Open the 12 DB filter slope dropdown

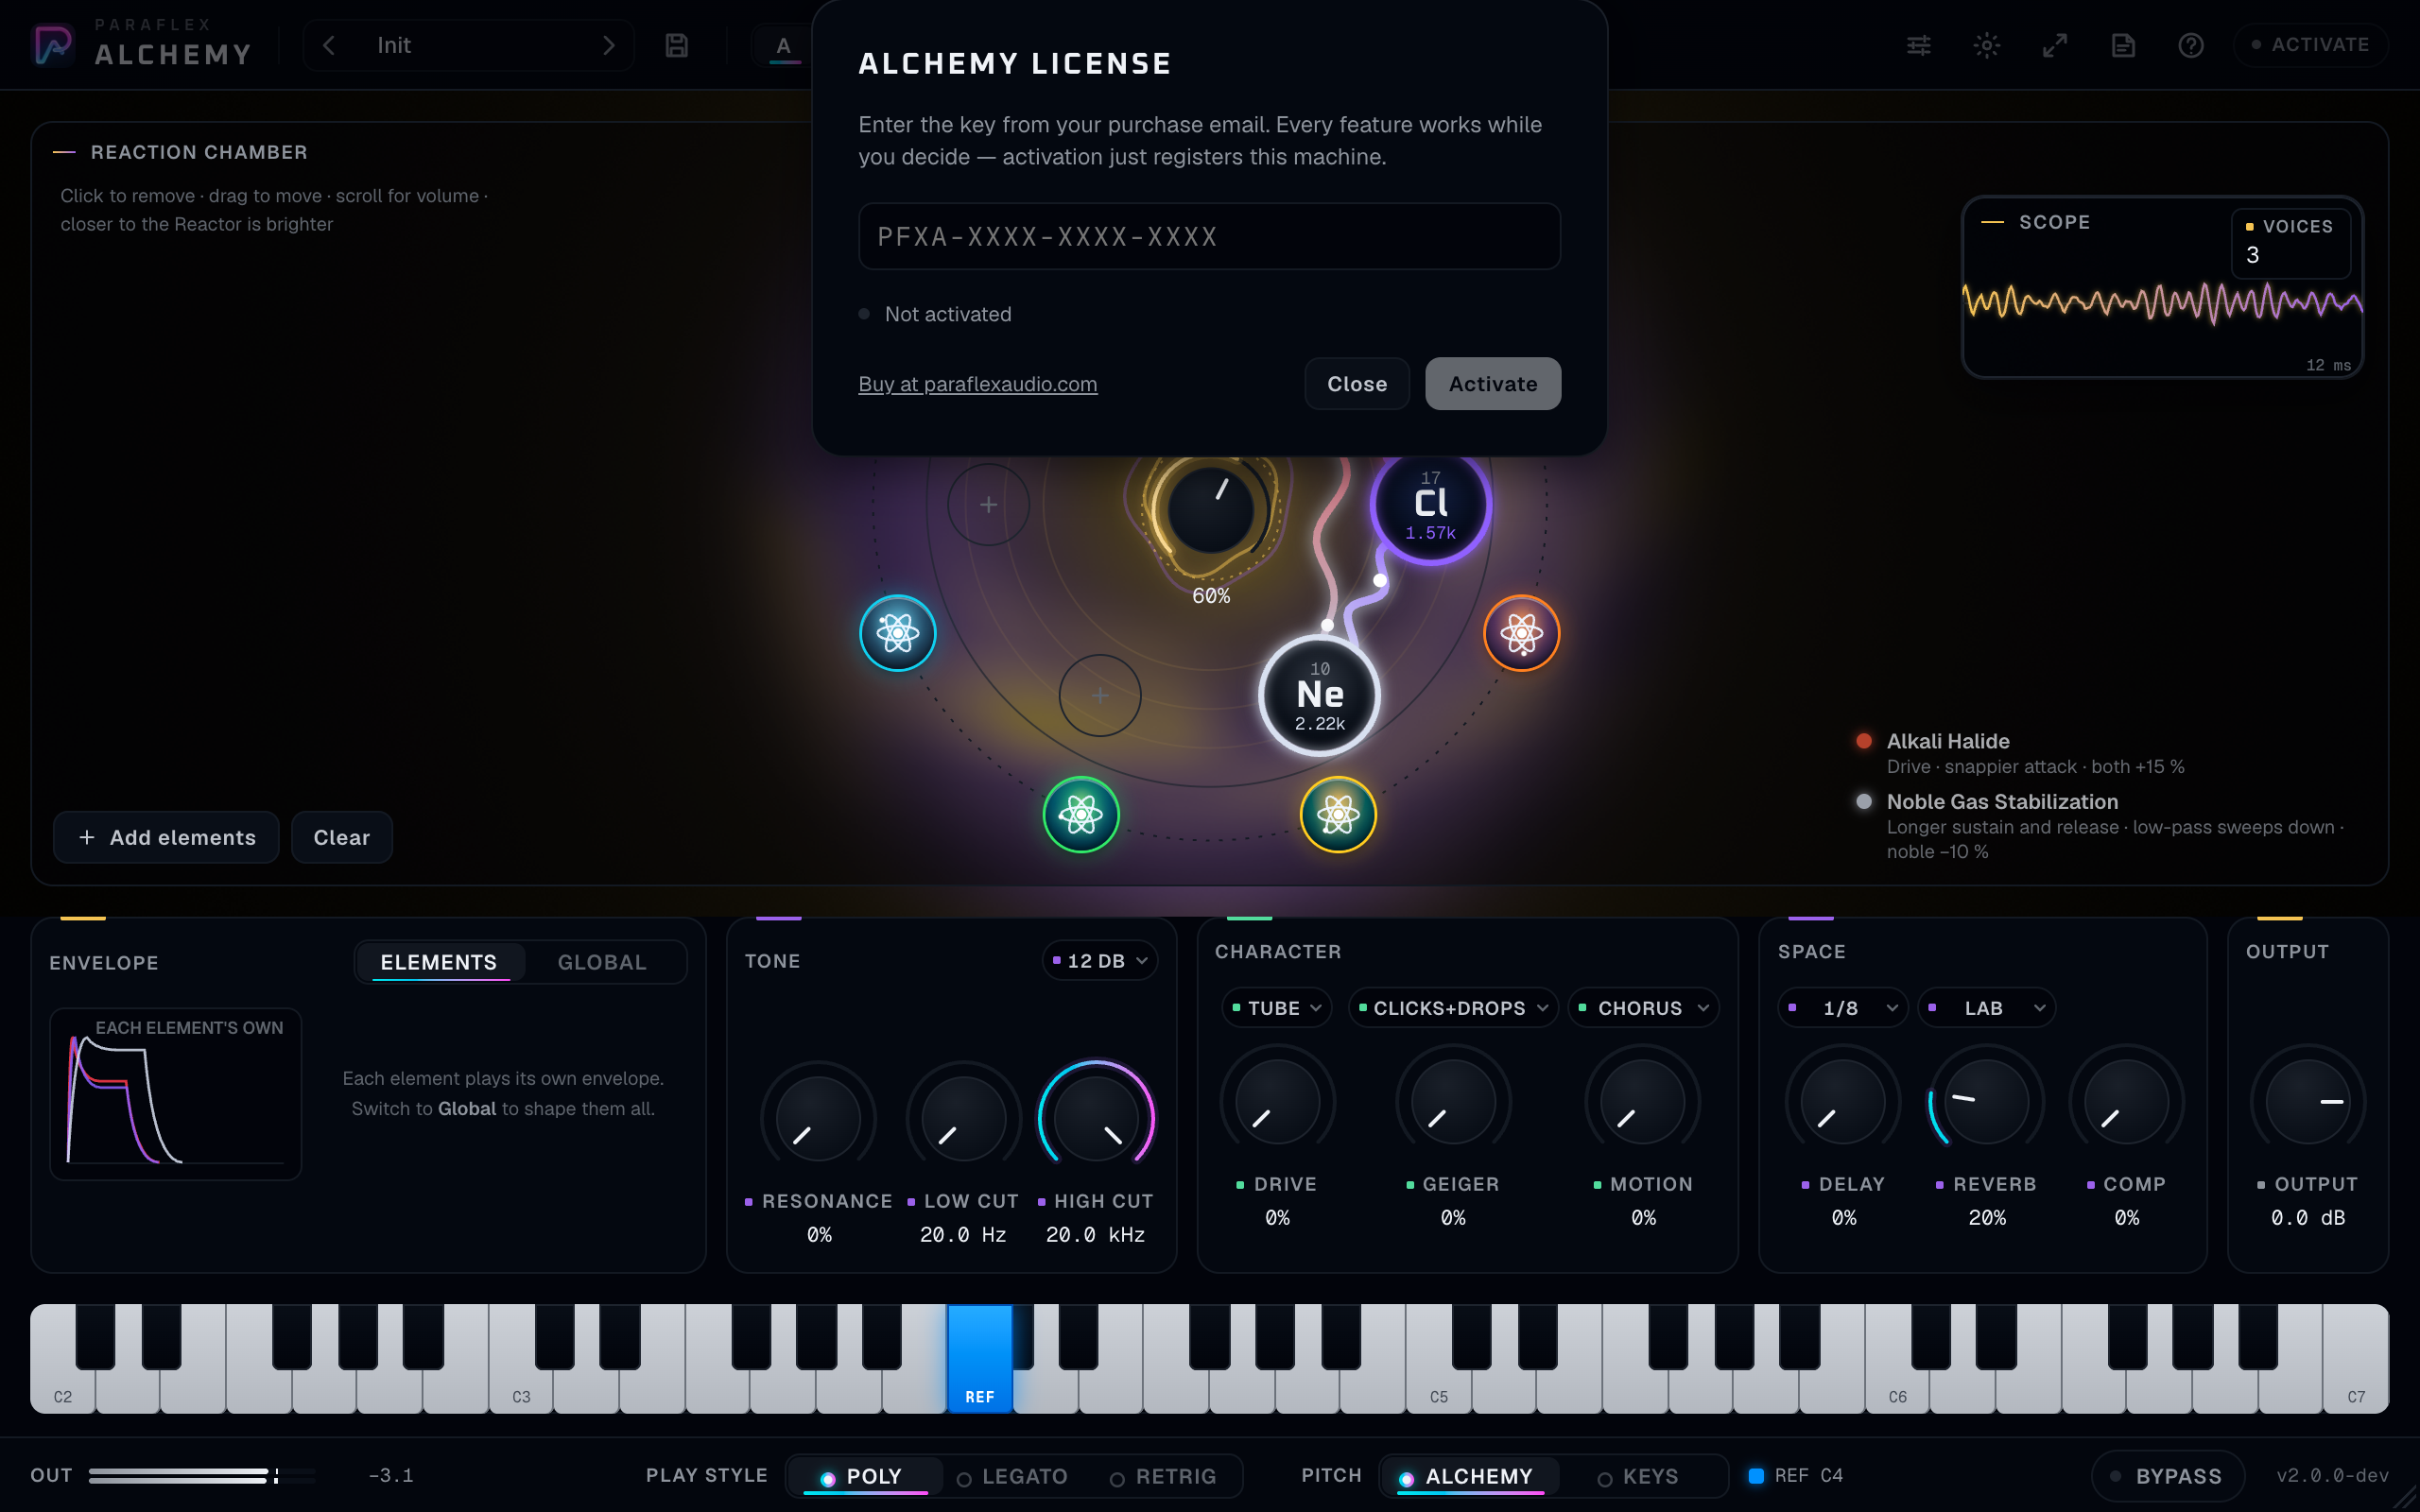(x=1098, y=961)
